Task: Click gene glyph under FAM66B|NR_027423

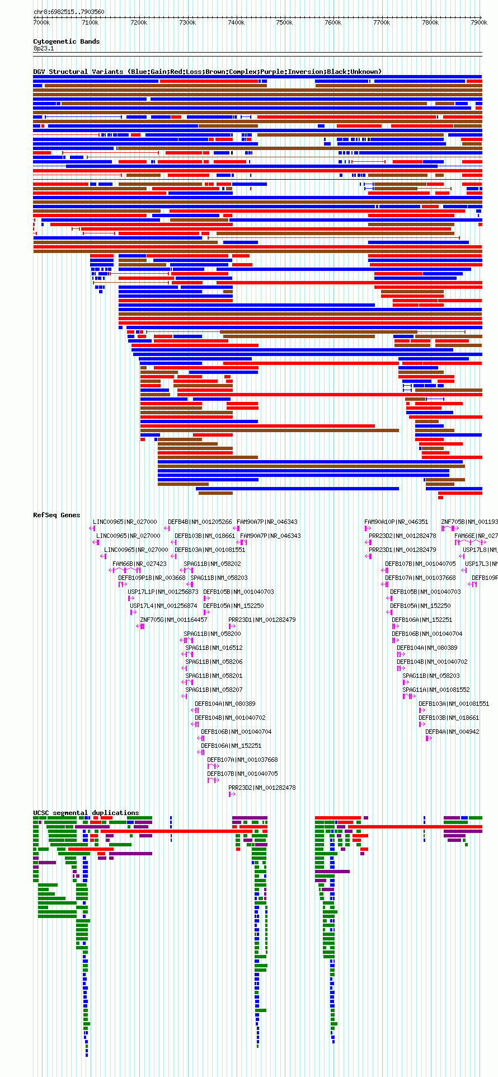Action: (125, 570)
